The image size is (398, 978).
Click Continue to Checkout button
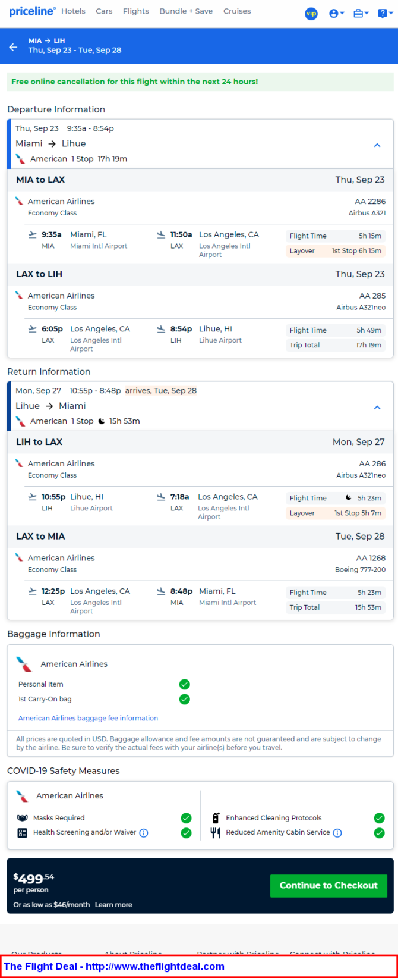click(x=328, y=885)
